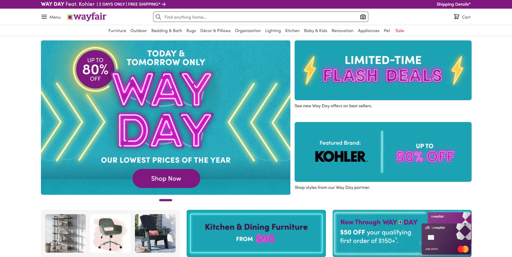
Task: Focus the Find anything home search field
Action: (x=259, y=17)
